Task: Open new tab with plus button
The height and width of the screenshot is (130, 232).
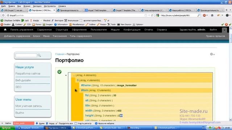Action: (x=226, y=10)
